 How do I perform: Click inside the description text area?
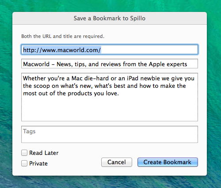(110, 97)
